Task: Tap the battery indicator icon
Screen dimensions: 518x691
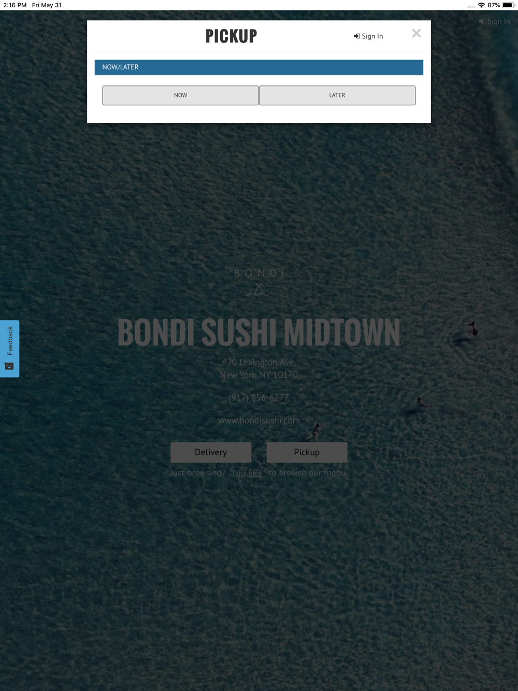Action: [x=508, y=5]
